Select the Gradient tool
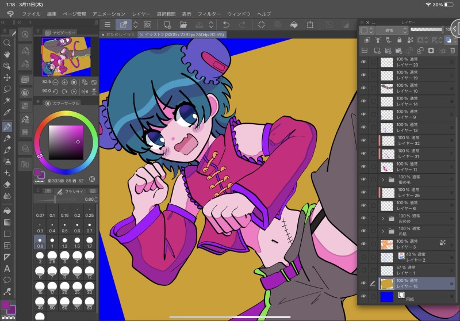Screen dimensions: 460x321 [7, 223]
